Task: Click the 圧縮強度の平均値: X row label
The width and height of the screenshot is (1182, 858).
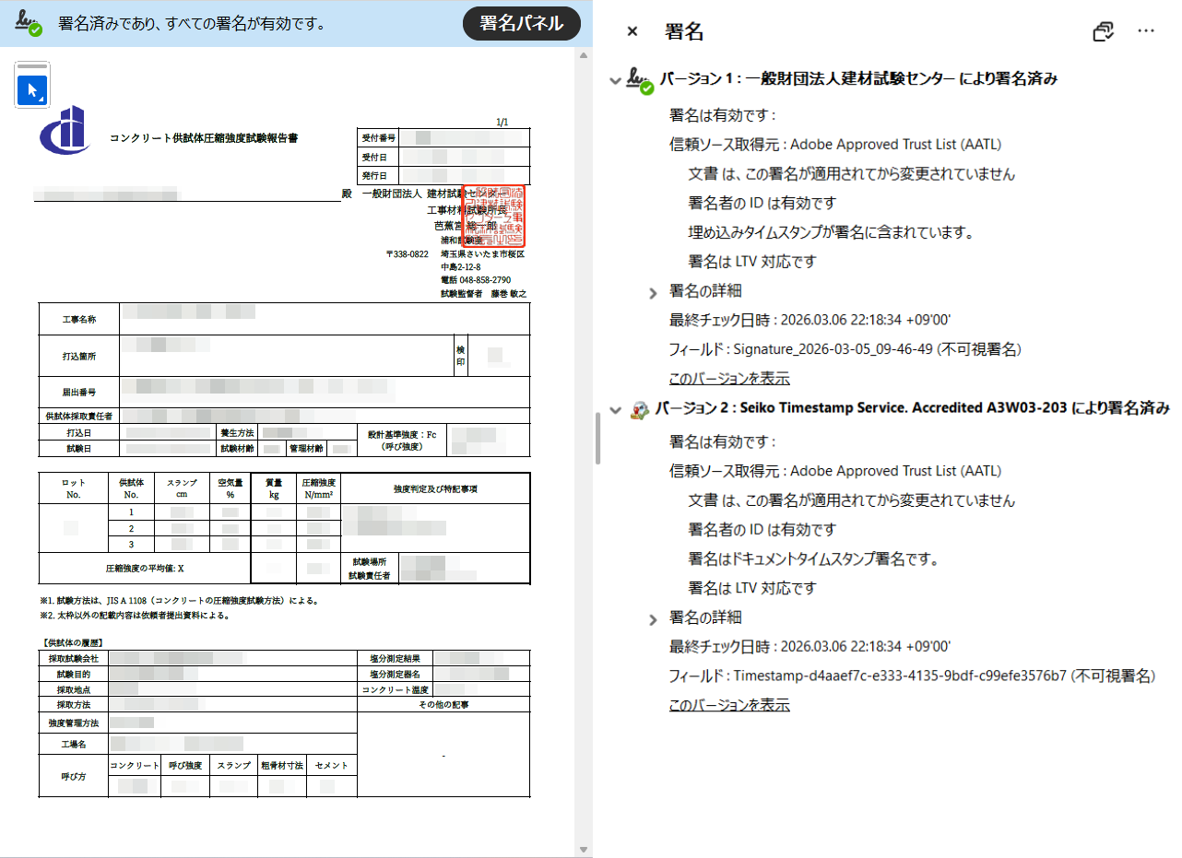Action: click(145, 569)
